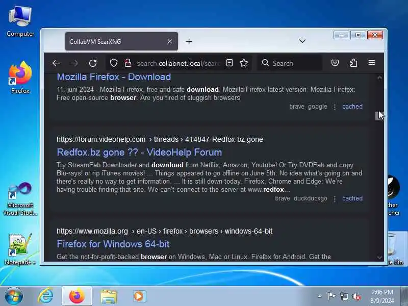408x306 pixels.
Task: Bookmark this page with the star icon
Action: tap(244, 63)
